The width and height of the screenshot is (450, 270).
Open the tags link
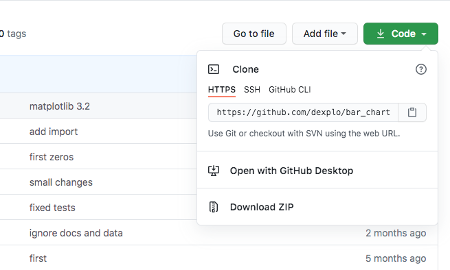click(13, 34)
